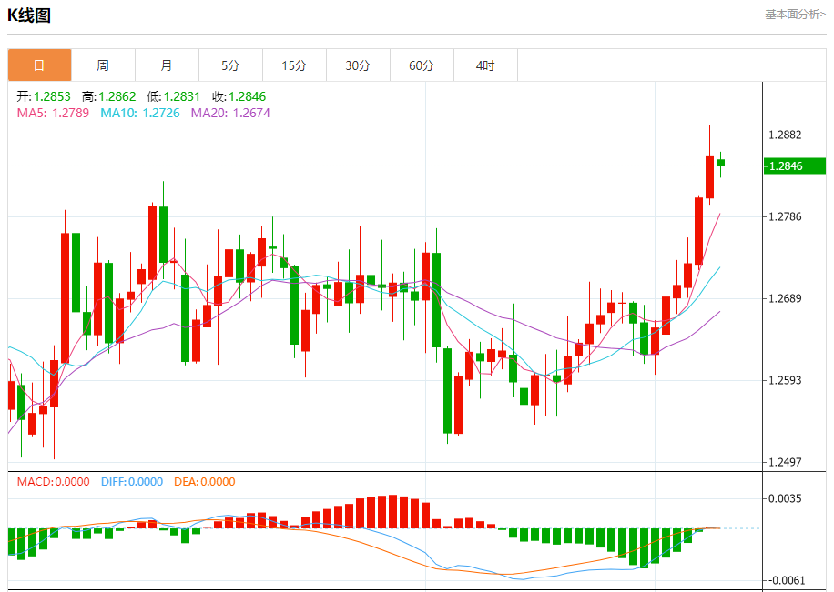The height and width of the screenshot is (592, 834).
Task: Click the MACD value label
Action: (53, 481)
